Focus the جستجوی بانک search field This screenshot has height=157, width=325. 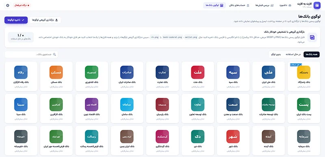coord(31,55)
